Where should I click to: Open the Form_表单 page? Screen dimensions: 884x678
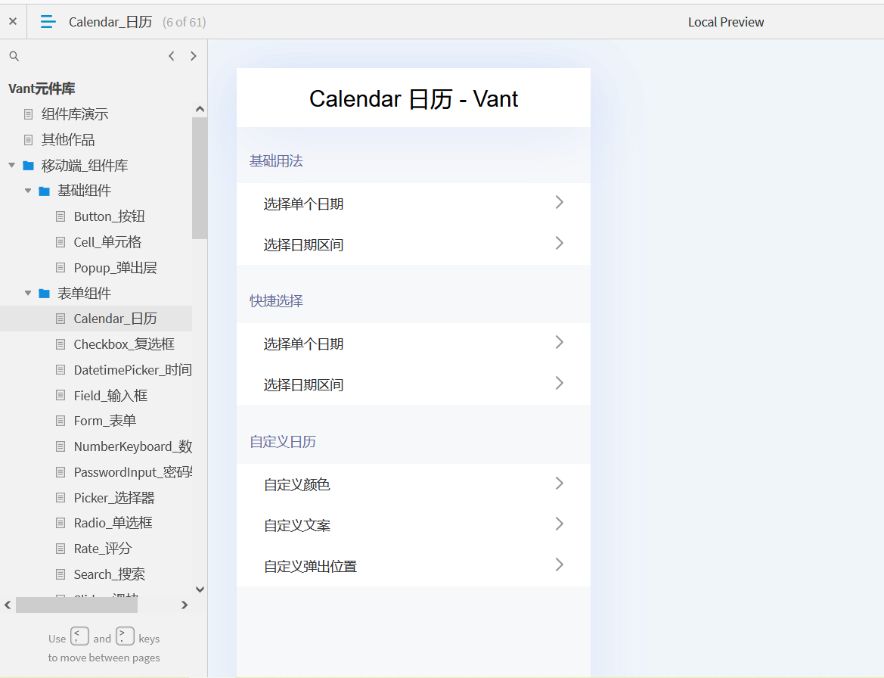tap(105, 421)
